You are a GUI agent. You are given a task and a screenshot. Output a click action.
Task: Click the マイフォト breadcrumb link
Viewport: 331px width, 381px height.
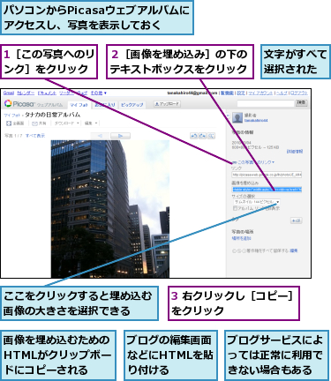point(12,116)
